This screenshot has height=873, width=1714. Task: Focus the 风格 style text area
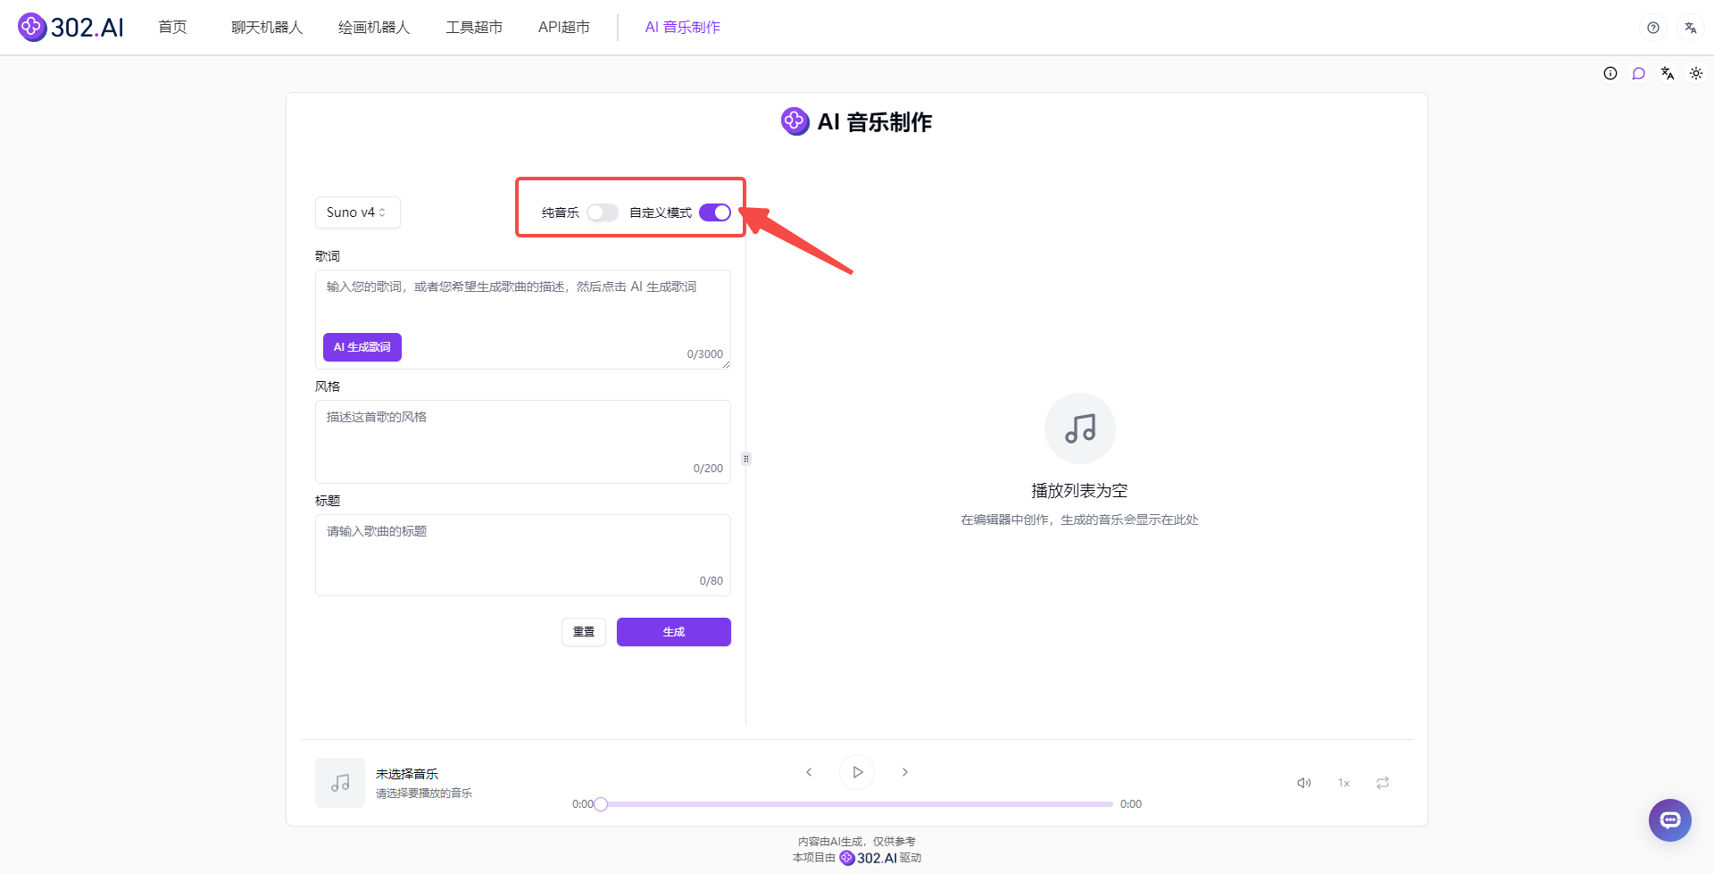click(523, 442)
